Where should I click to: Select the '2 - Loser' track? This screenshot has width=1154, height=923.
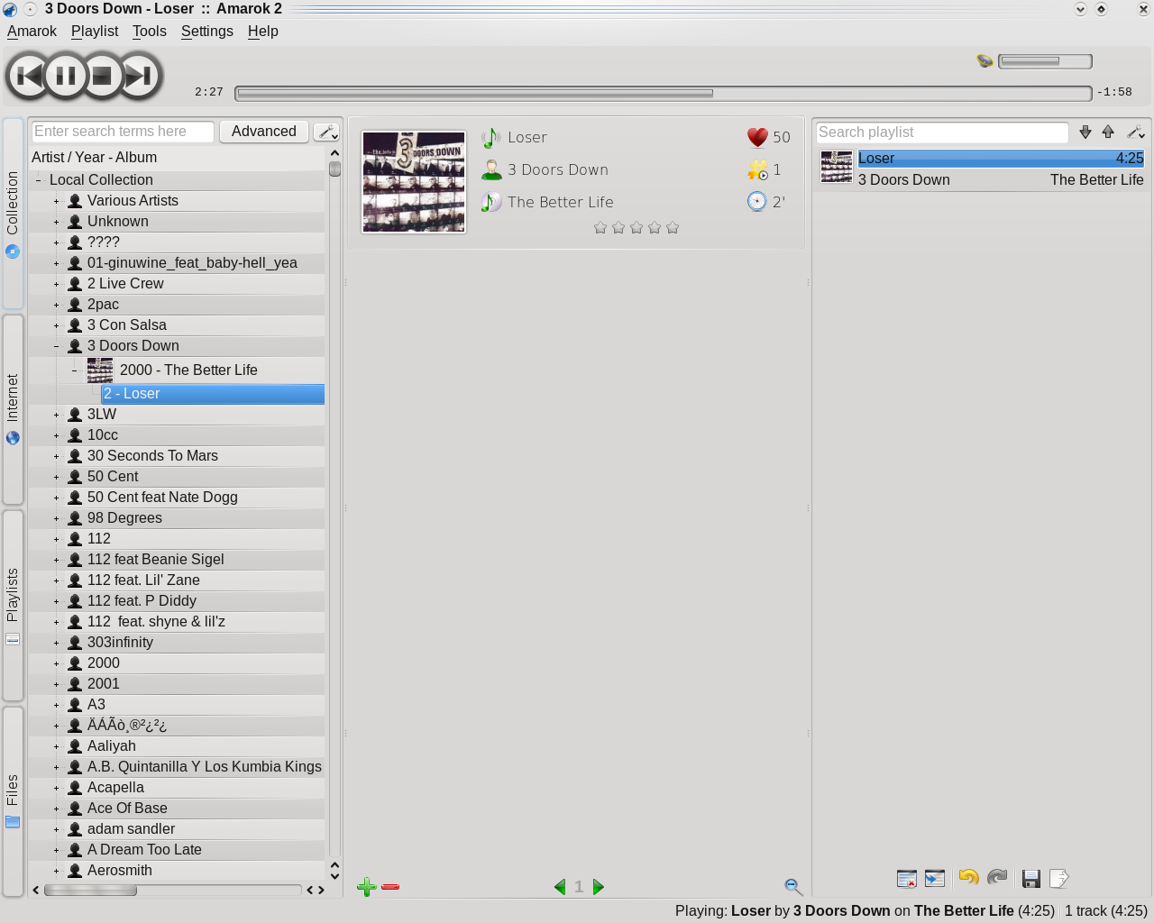click(213, 394)
